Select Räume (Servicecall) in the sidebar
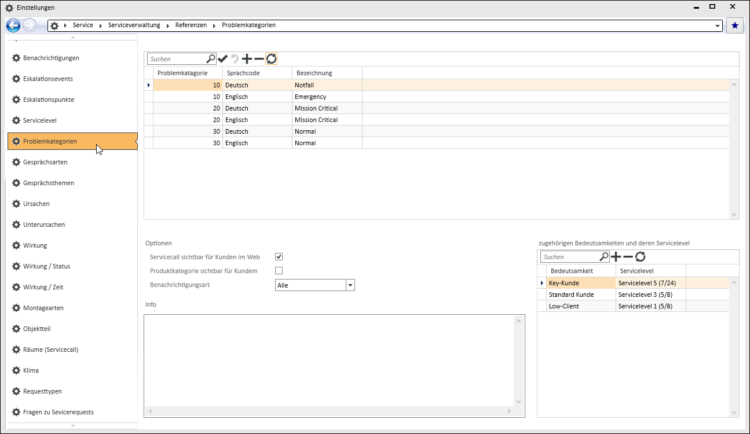Image resolution: width=750 pixels, height=434 pixels. pyautogui.click(x=72, y=350)
